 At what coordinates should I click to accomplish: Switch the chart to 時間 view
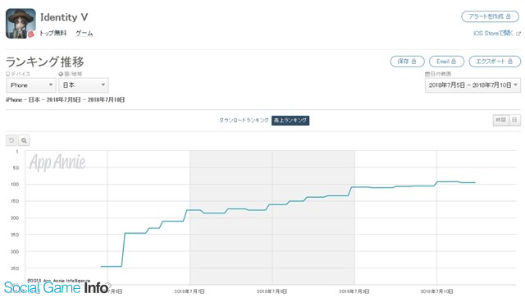coord(501,120)
